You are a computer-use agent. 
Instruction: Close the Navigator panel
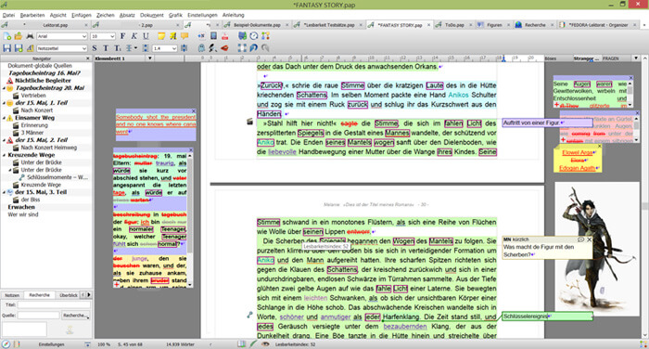pos(88,58)
